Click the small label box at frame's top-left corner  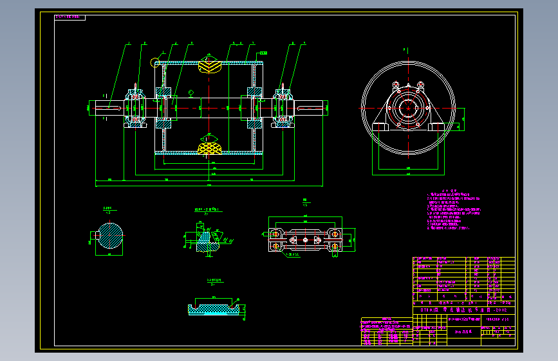[70, 17]
